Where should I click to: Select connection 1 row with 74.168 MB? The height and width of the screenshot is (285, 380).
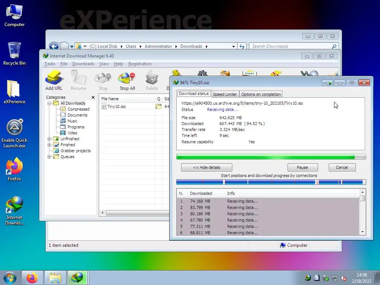(268, 201)
